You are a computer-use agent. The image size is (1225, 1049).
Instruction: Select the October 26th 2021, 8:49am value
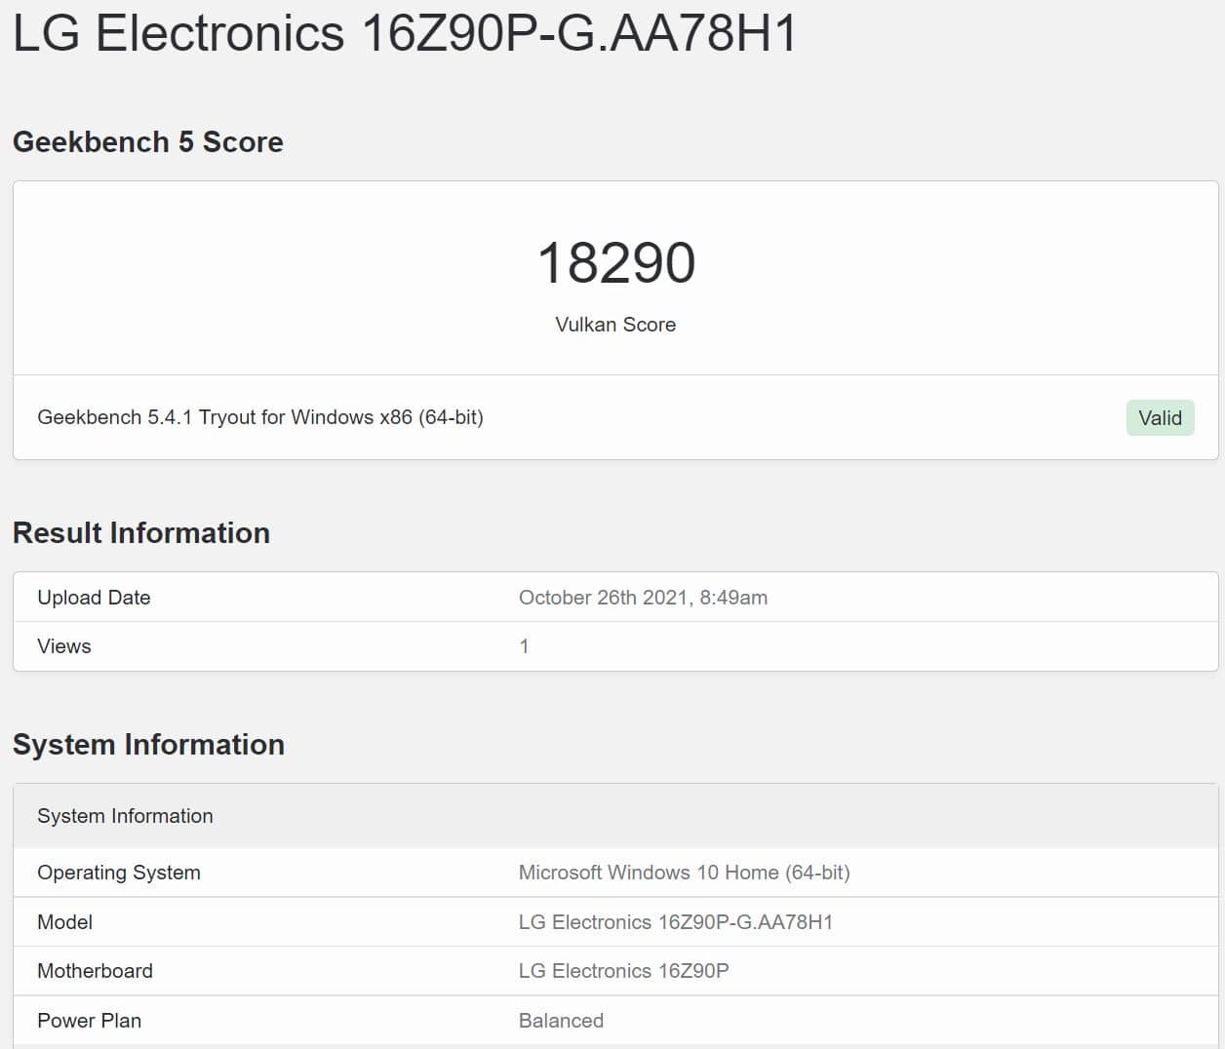[643, 598]
